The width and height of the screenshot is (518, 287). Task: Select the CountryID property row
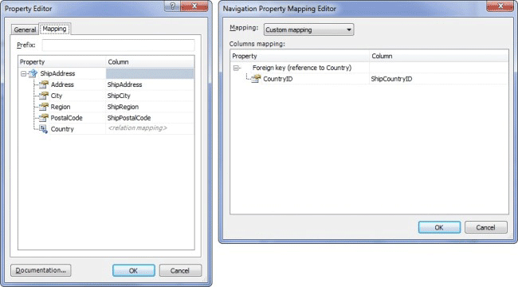point(369,79)
